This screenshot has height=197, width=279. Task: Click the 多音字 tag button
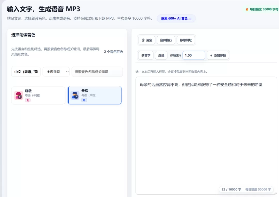pos(146,56)
